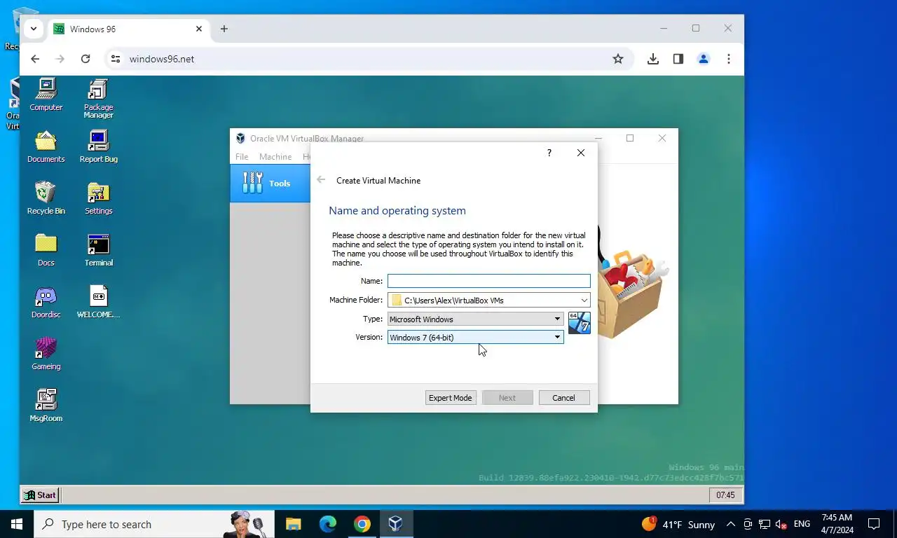Launch the Terminal desktop icon

pyautogui.click(x=98, y=250)
